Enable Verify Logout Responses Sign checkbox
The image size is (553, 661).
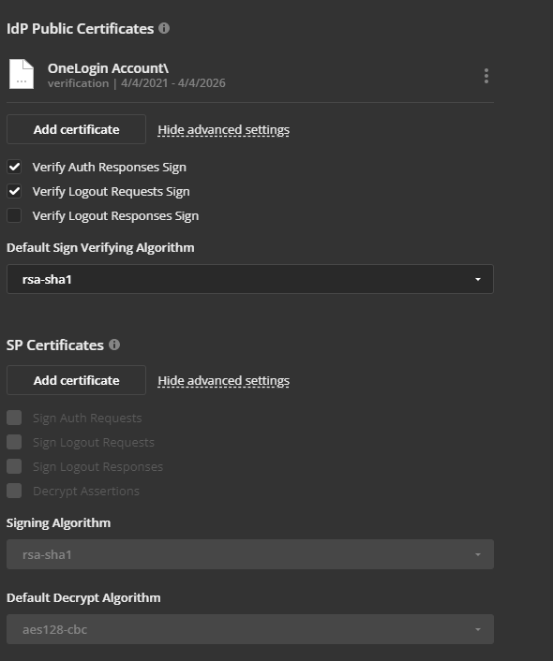(x=14, y=215)
